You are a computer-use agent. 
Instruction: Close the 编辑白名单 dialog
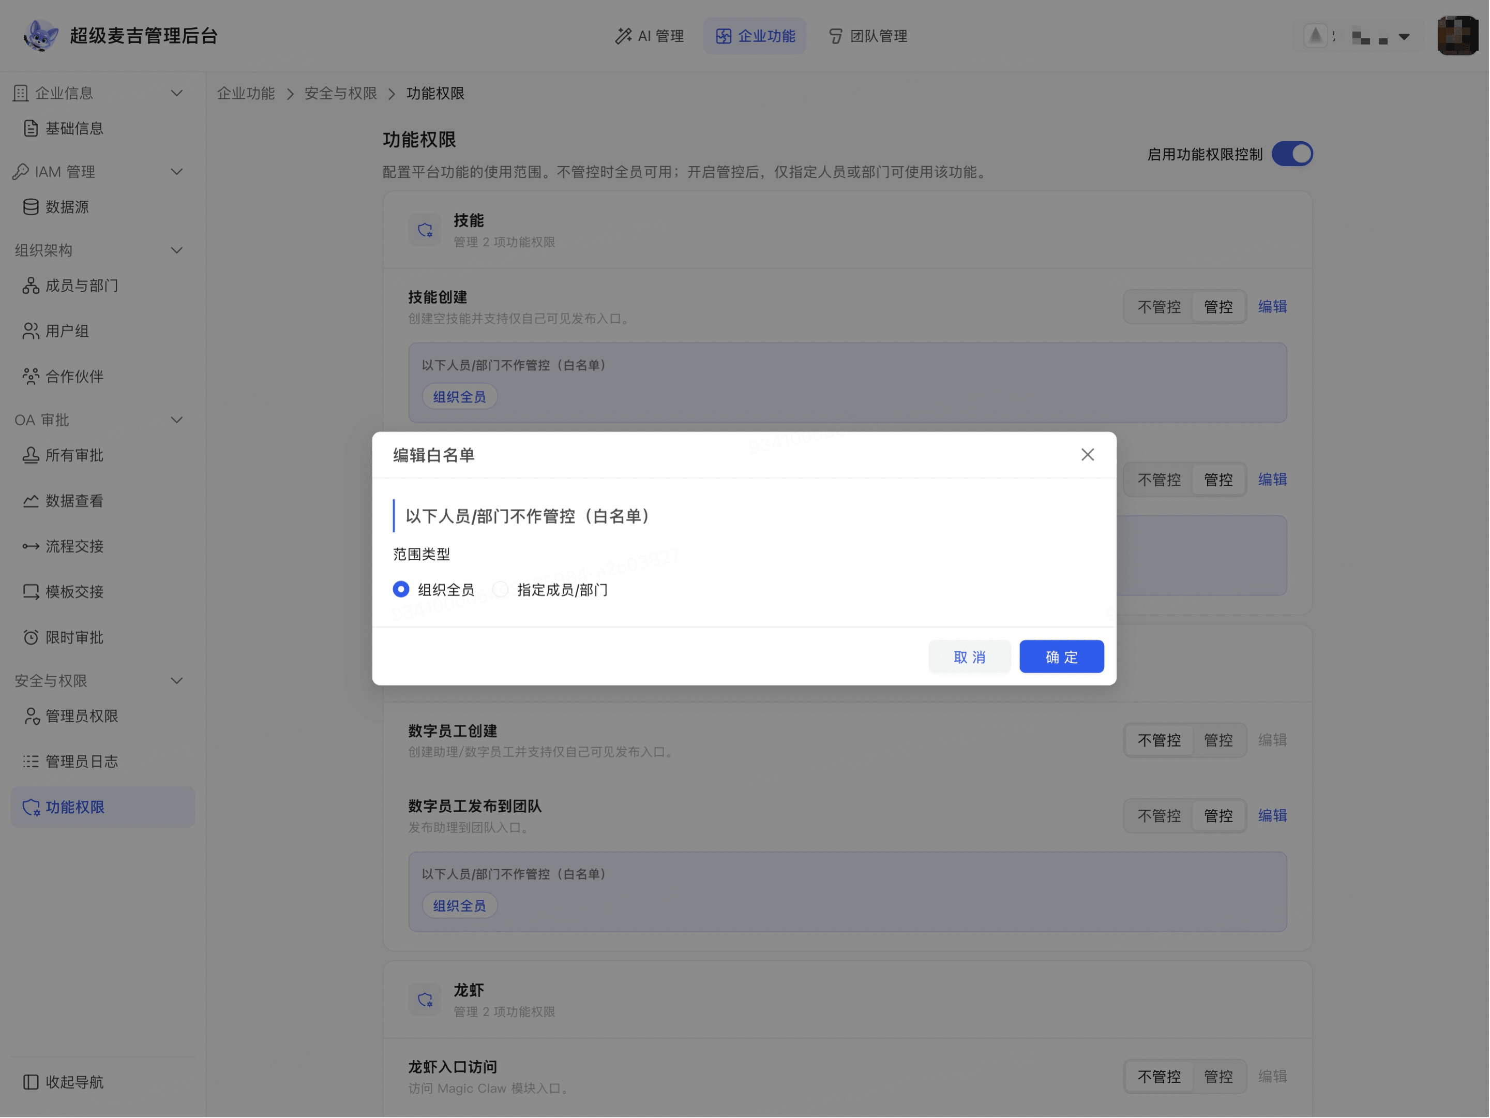coord(1088,455)
